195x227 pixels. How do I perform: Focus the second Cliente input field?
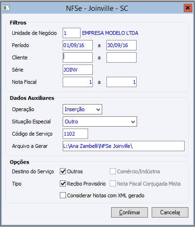[122, 57]
